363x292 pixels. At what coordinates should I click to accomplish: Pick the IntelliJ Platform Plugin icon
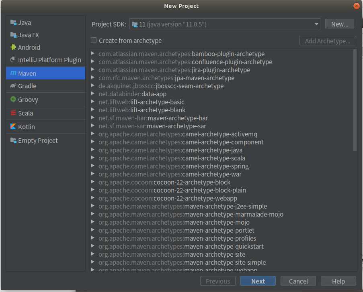click(x=13, y=60)
